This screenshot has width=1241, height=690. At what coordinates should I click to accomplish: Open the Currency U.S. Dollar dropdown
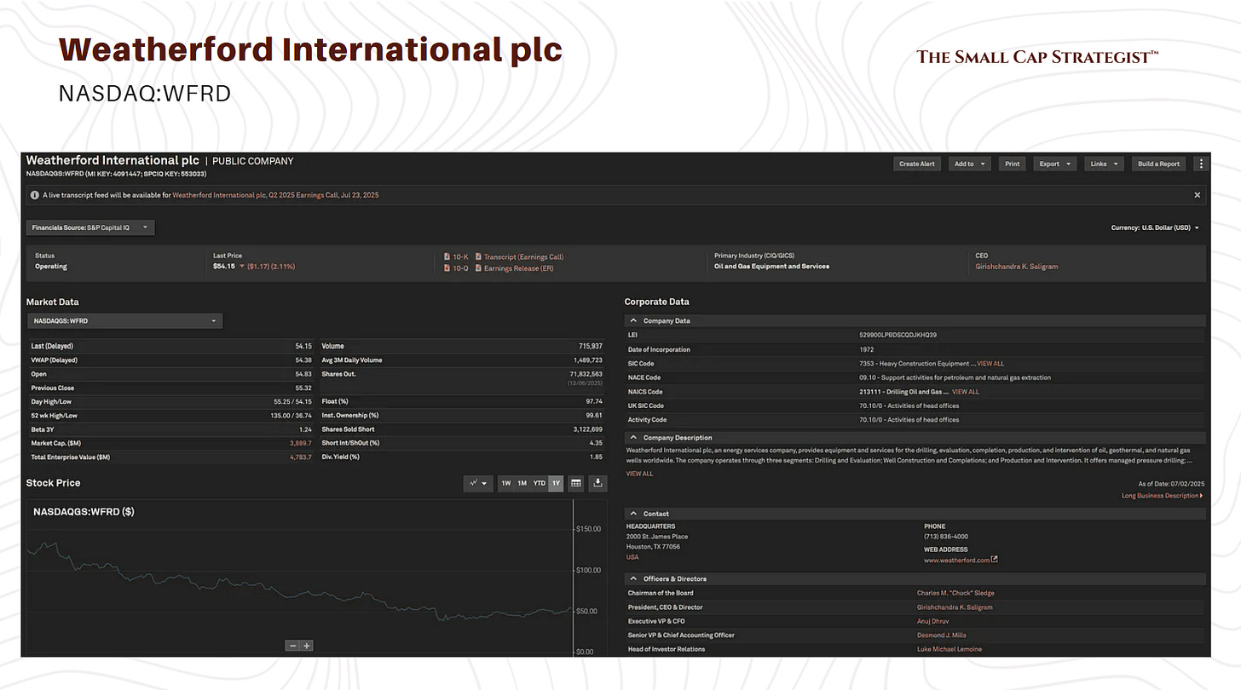point(1155,227)
